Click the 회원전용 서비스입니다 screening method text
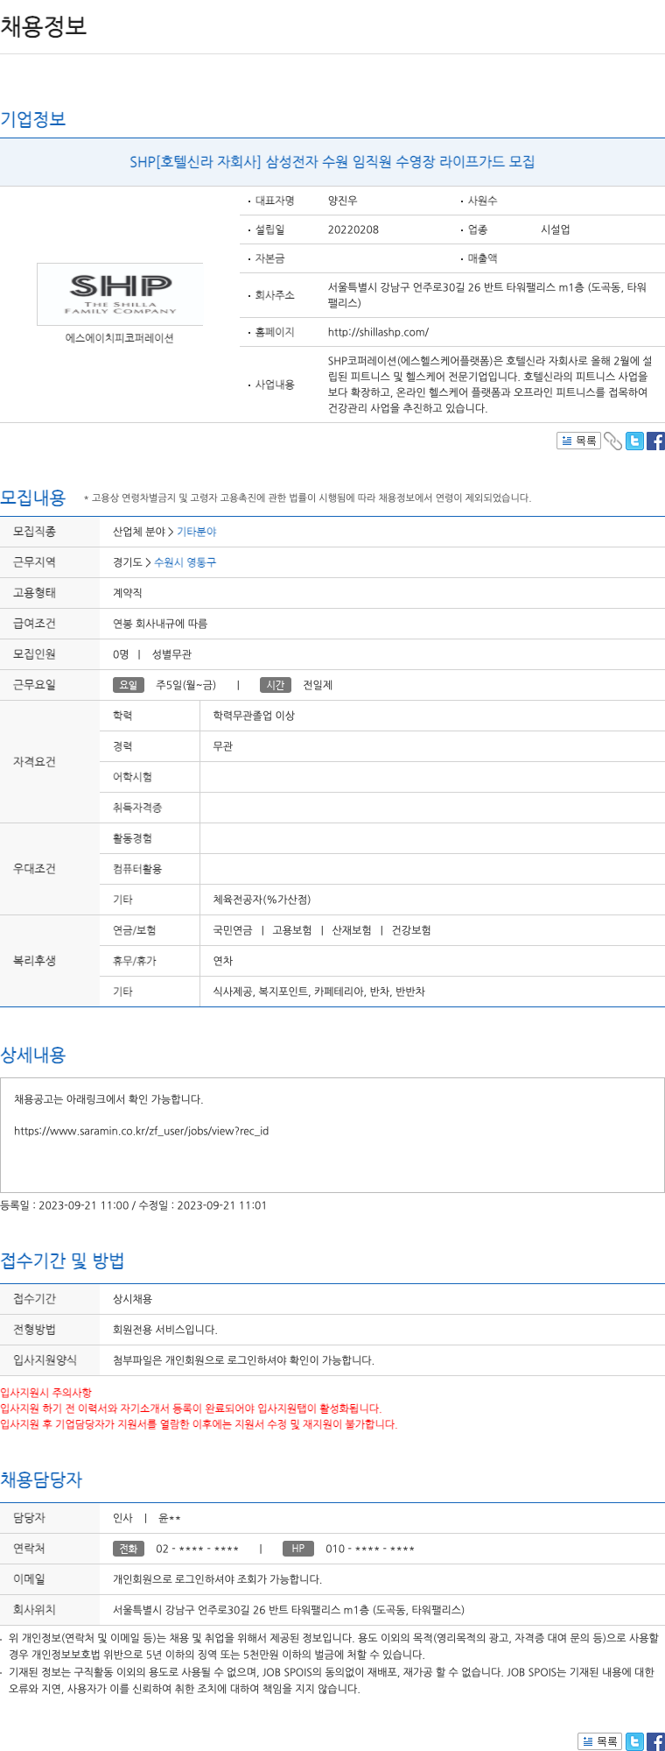665x1751 pixels. 164,1330
